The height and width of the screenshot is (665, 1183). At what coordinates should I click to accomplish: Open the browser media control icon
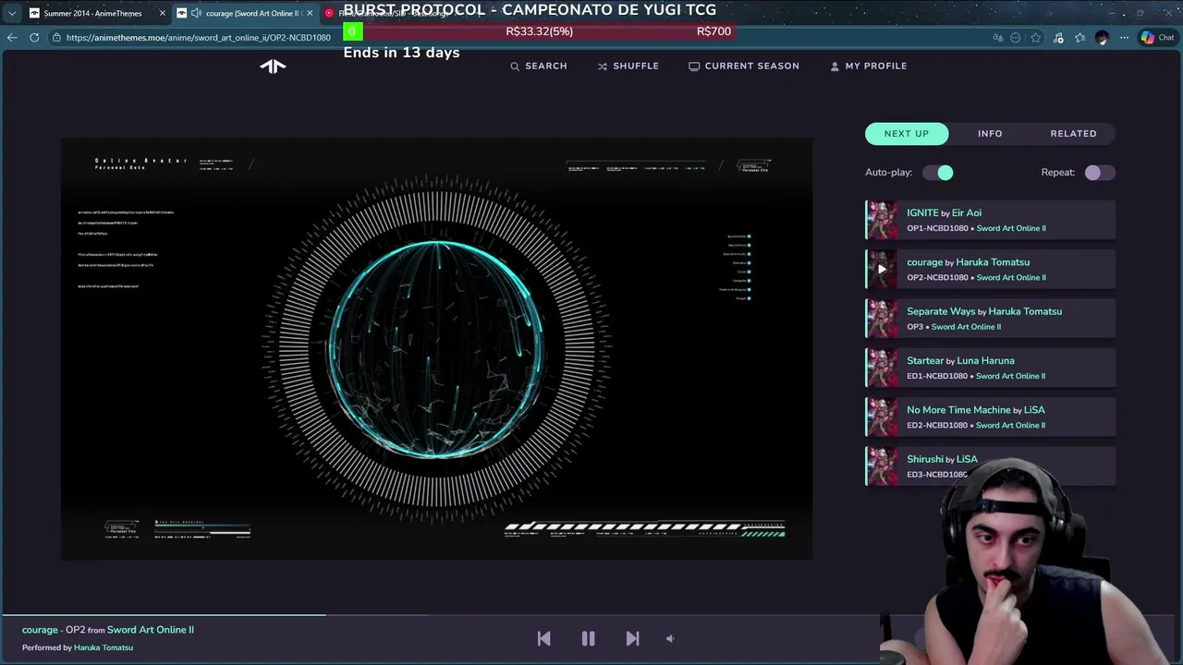(x=1058, y=38)
